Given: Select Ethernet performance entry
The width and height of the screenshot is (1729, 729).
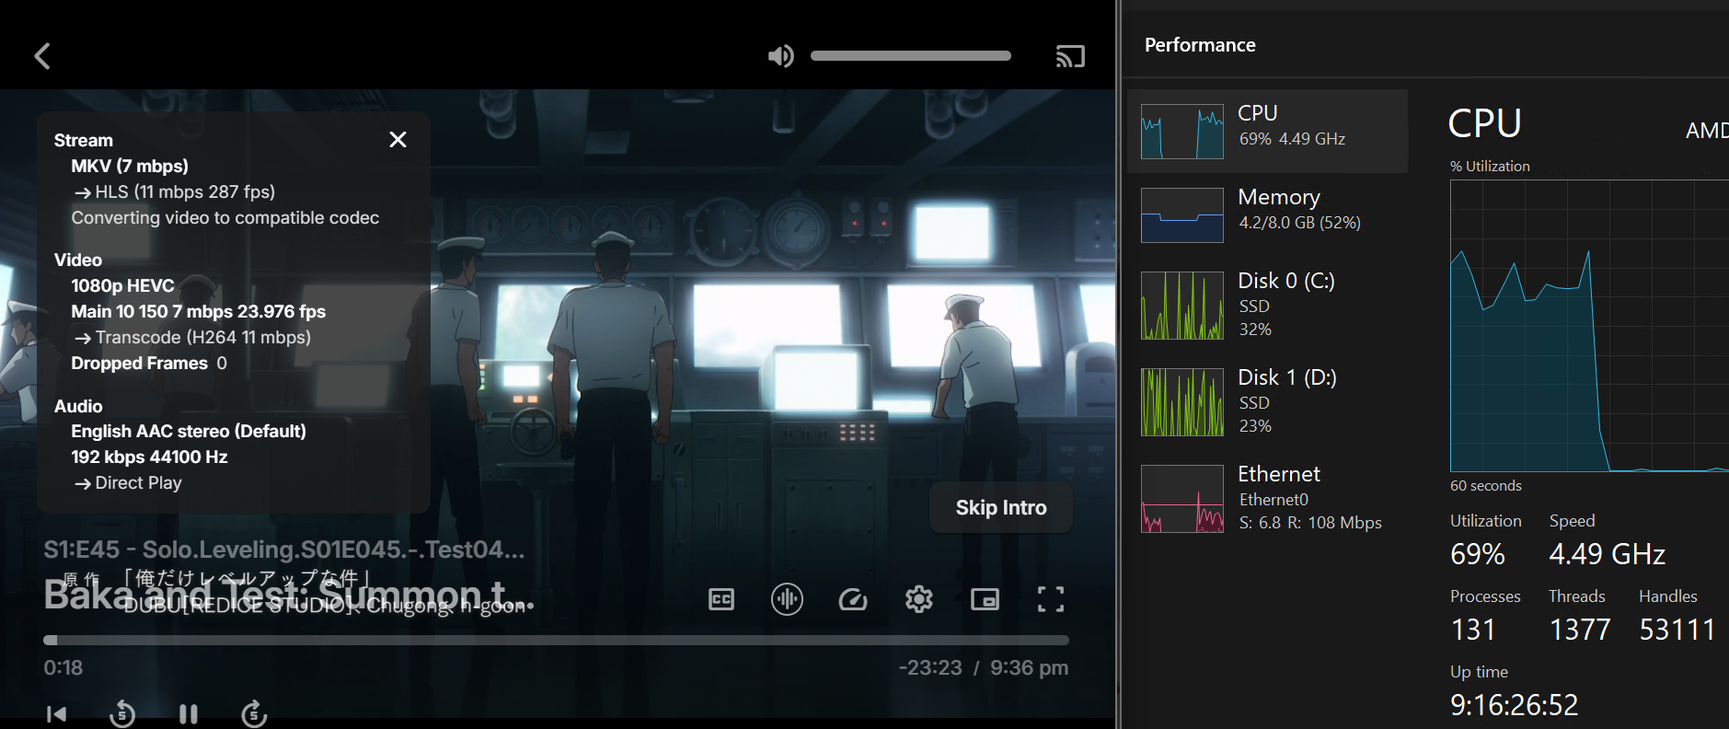Looking at the screenshot, I should point(1267,498).
